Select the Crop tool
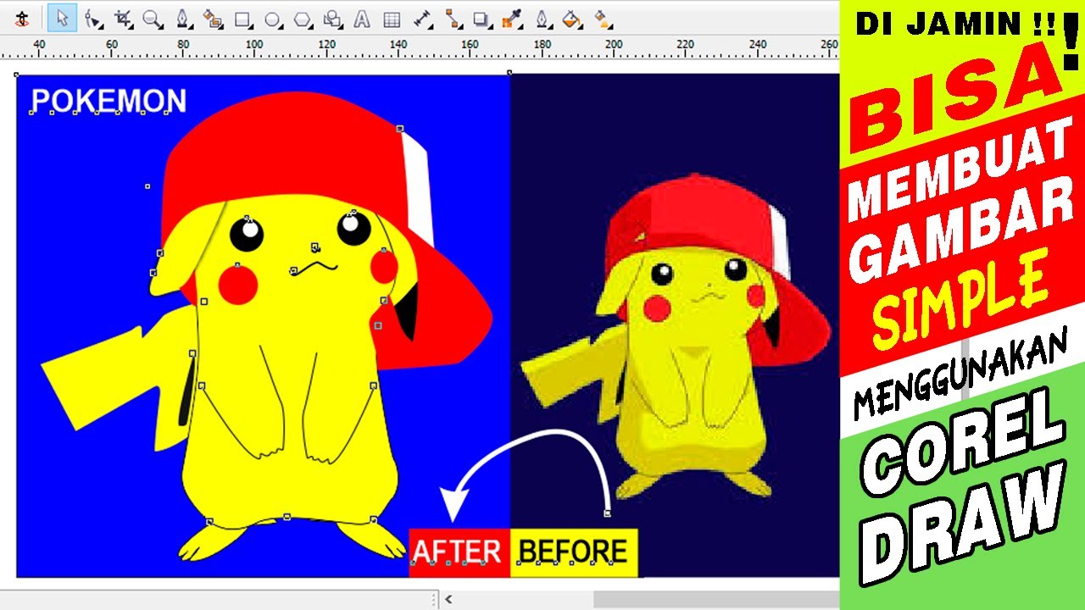Viewport: 1085px width, 610px height. click(120, 15)
